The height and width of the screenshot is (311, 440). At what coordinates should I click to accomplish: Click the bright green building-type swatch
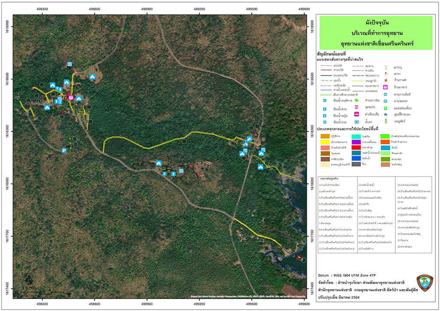pos(385,136)
